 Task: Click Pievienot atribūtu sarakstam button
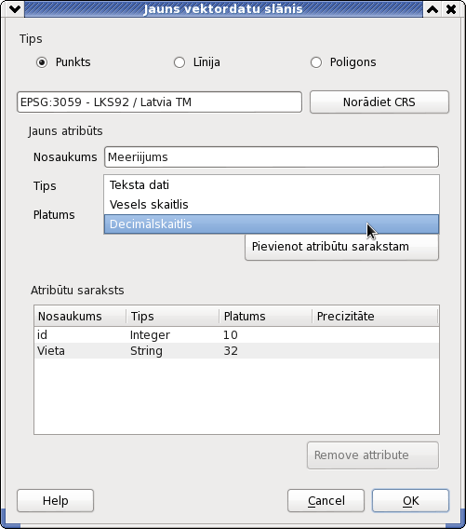tap(341, 247)
